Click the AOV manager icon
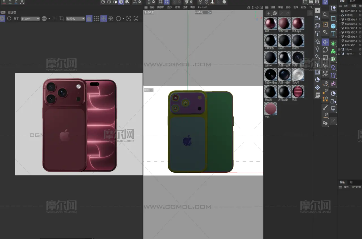This screenshot has width=362, height=239. click(317, 95)
